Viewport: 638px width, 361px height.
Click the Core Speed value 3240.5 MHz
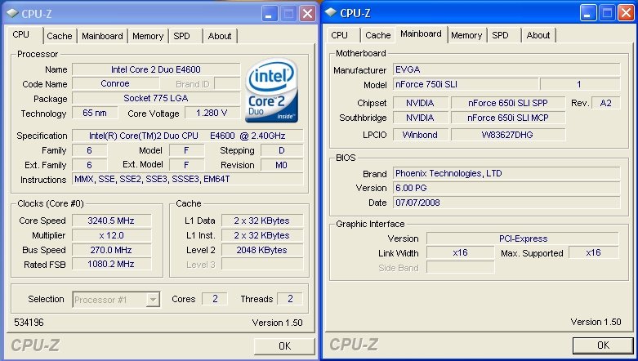click(x=111, y=221)
